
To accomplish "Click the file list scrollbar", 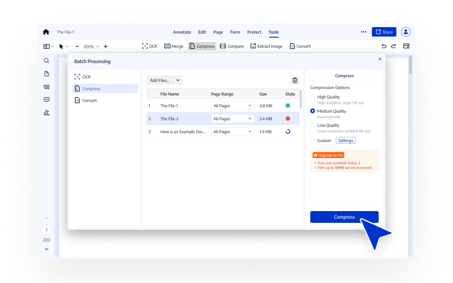I will (301, 99).
